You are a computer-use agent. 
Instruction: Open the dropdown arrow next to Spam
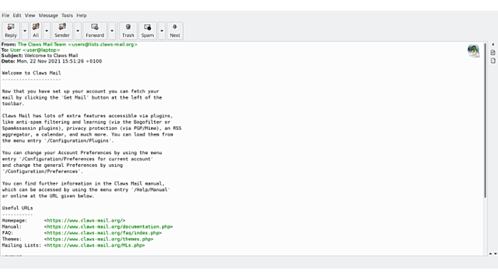(x=161, y=31)
